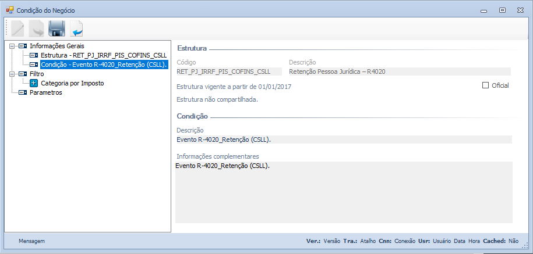Click the Descrição field Retenção Pessoa Jurídica
This screenshot has width=533, height=254.
pos(400,71)
